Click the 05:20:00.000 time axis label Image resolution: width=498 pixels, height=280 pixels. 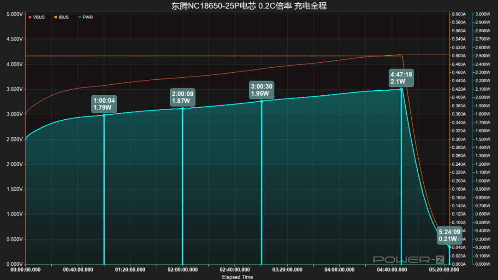[x=444, y=270]
